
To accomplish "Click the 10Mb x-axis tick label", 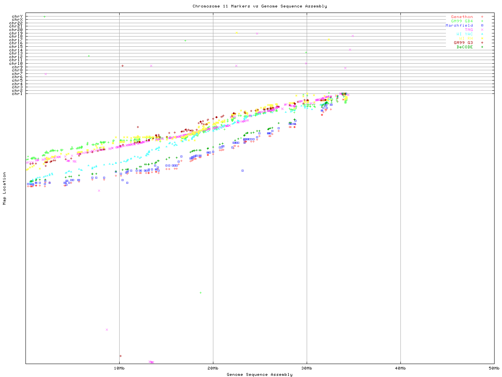I will tap(119, 368).
